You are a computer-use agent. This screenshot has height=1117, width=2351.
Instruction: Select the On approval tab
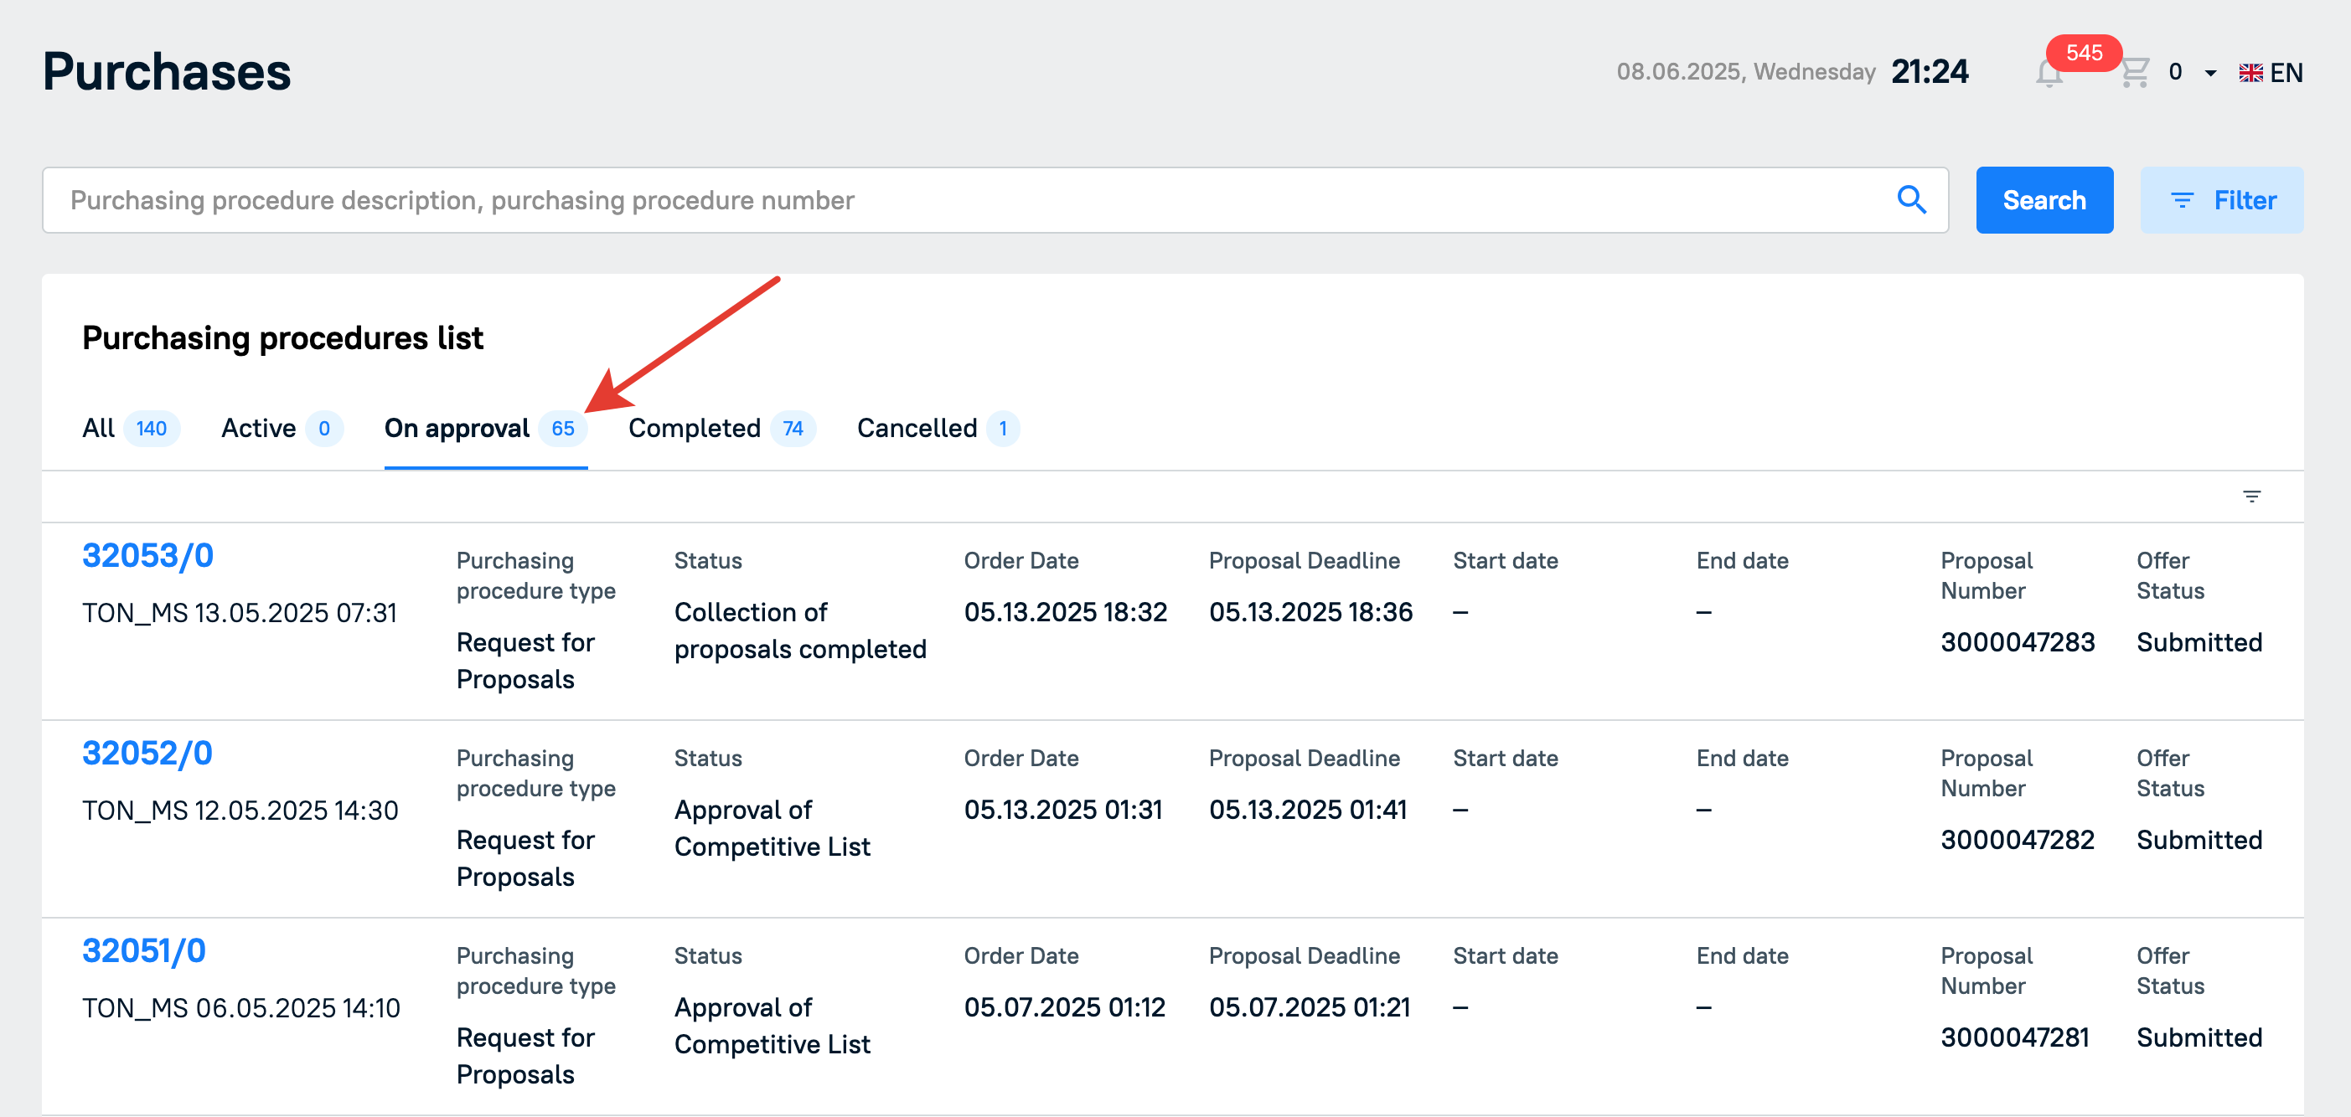coord(486,428)
